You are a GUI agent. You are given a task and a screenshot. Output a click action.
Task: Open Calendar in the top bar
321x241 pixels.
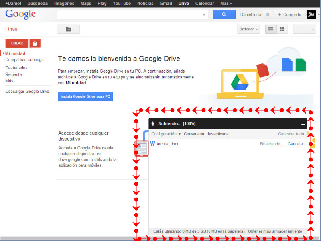click(205, 4)
